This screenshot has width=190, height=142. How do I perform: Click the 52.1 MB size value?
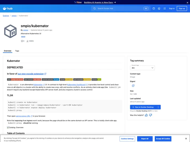(x=133, y=94)
